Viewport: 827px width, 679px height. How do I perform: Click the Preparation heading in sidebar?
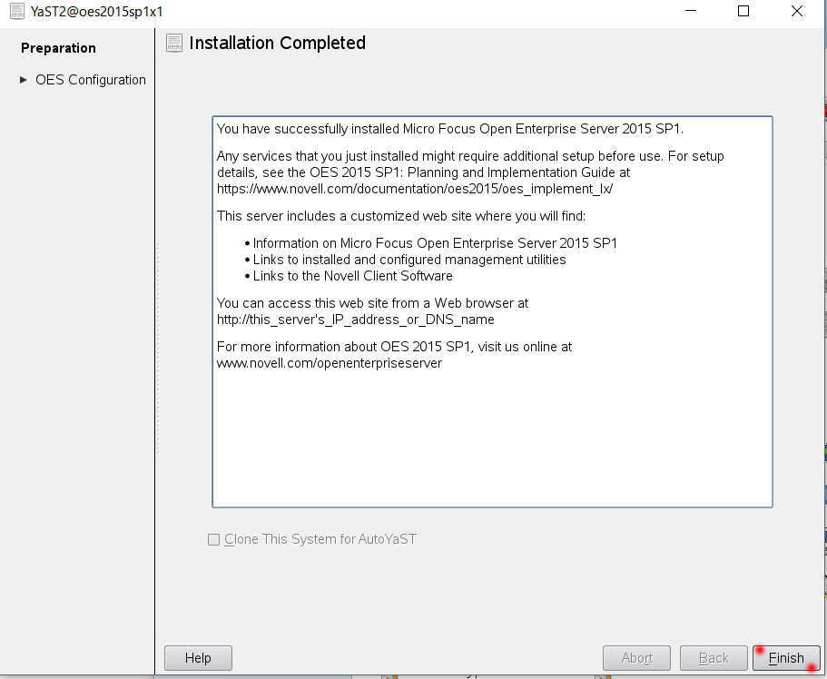[58, 48]
